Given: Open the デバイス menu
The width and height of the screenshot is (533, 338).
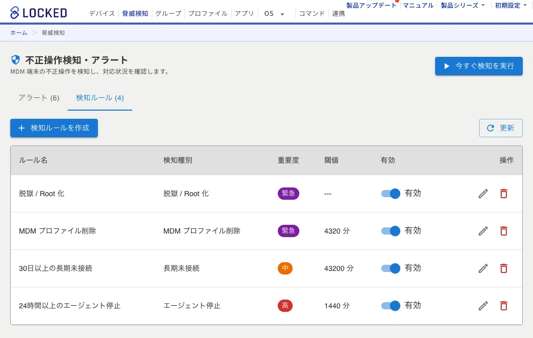Looking at the screenshot, I should click(x=102, y=14).
